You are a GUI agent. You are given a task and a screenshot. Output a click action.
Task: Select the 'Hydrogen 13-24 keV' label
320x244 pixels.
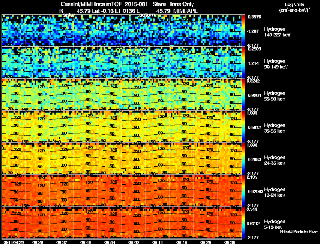(275, 192)
